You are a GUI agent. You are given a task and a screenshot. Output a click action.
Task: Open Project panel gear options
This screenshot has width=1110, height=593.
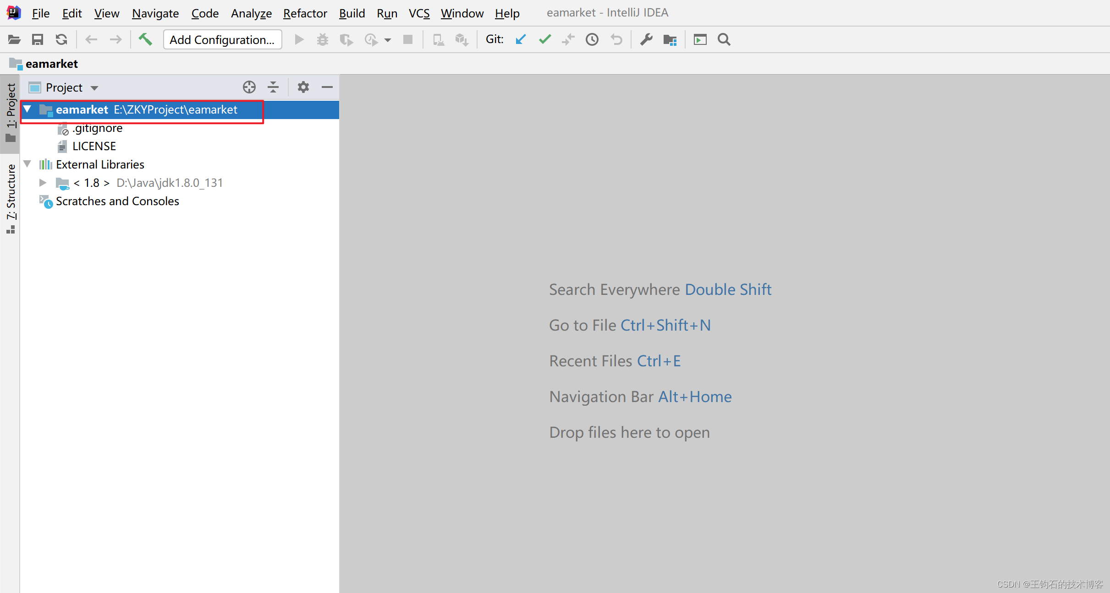pos(303,87)
